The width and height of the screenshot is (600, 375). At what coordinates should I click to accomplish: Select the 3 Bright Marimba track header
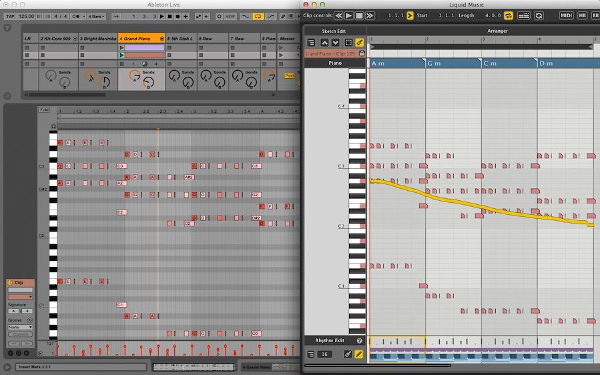coord(98,39)
